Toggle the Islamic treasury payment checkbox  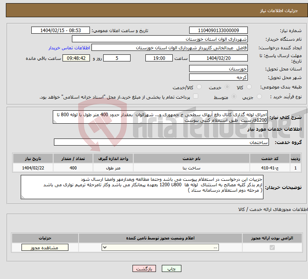195,96
